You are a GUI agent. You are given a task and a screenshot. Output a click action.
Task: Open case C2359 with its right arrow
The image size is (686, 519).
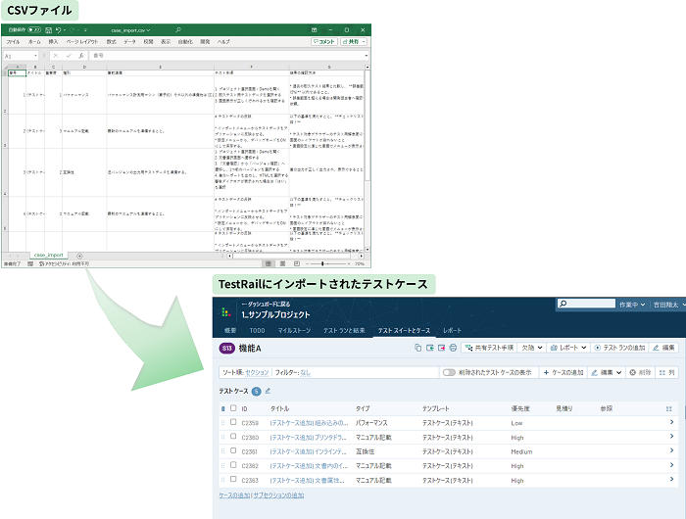click(x=671, y=422)
